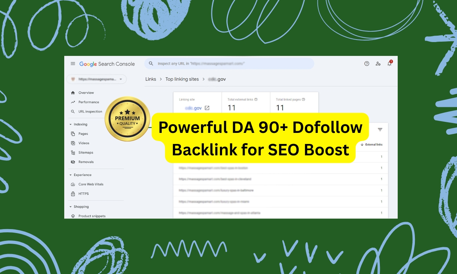The image size is (457, 274).
Task: Click the Premium Quality gold badge
Action: (127, 119)
